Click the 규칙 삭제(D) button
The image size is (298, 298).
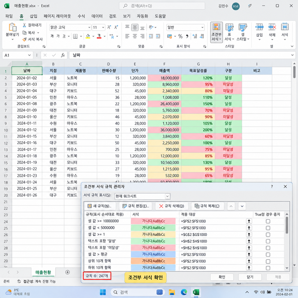click(x=172, y=206)
